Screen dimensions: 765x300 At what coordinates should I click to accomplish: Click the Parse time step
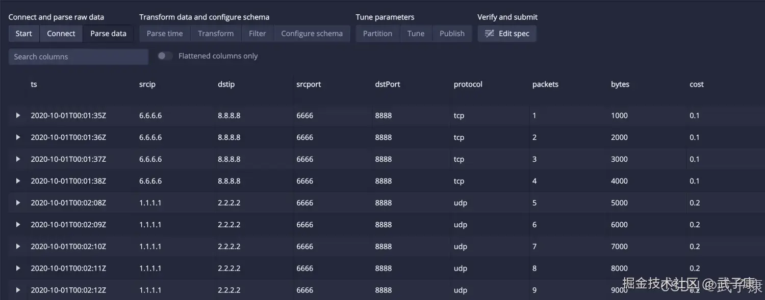[x=164, y=34]
